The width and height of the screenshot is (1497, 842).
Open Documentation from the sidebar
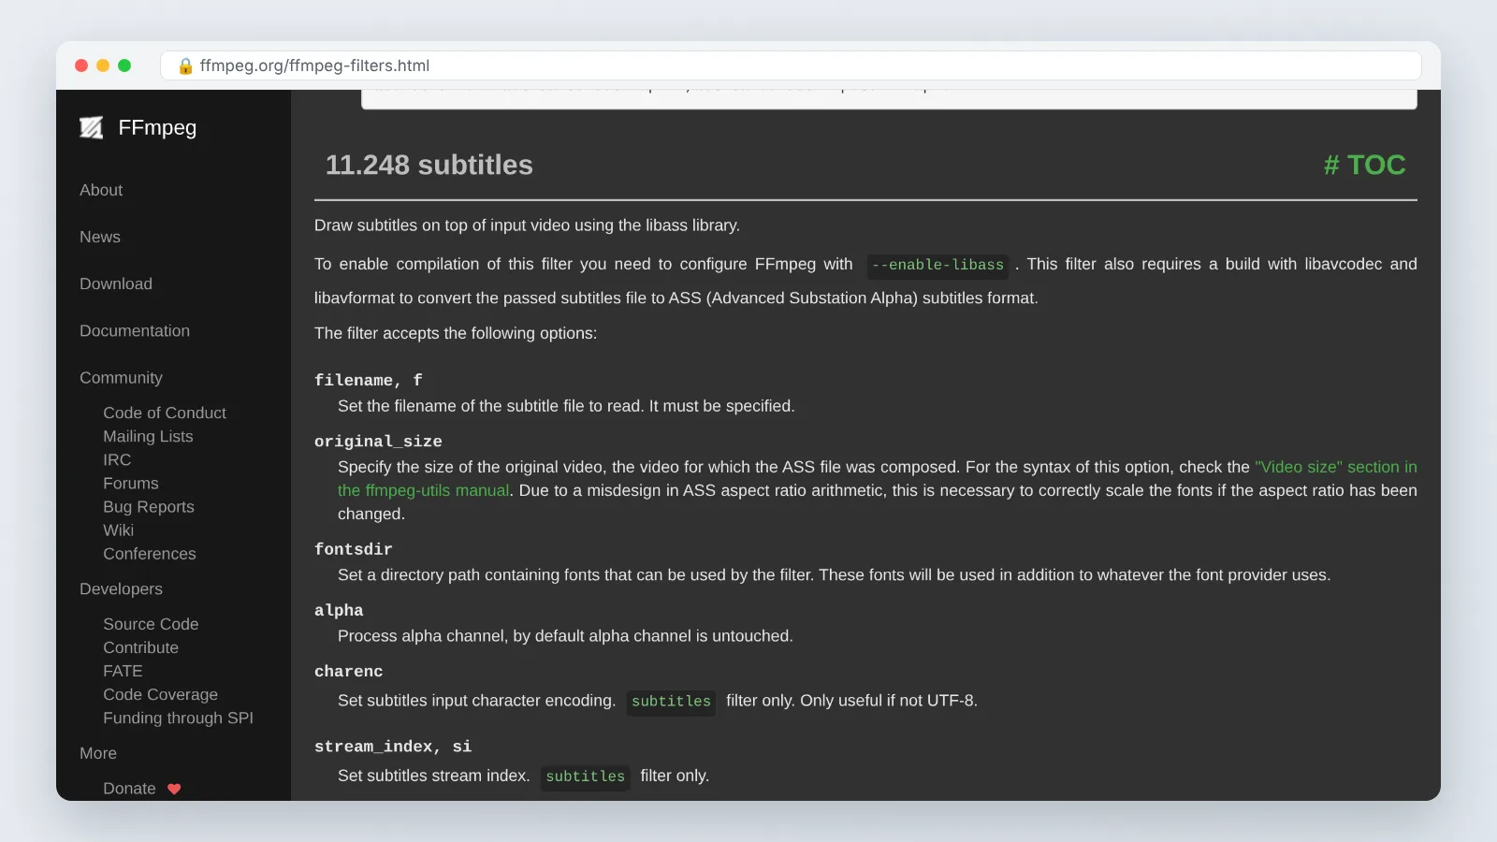[135, 330]
